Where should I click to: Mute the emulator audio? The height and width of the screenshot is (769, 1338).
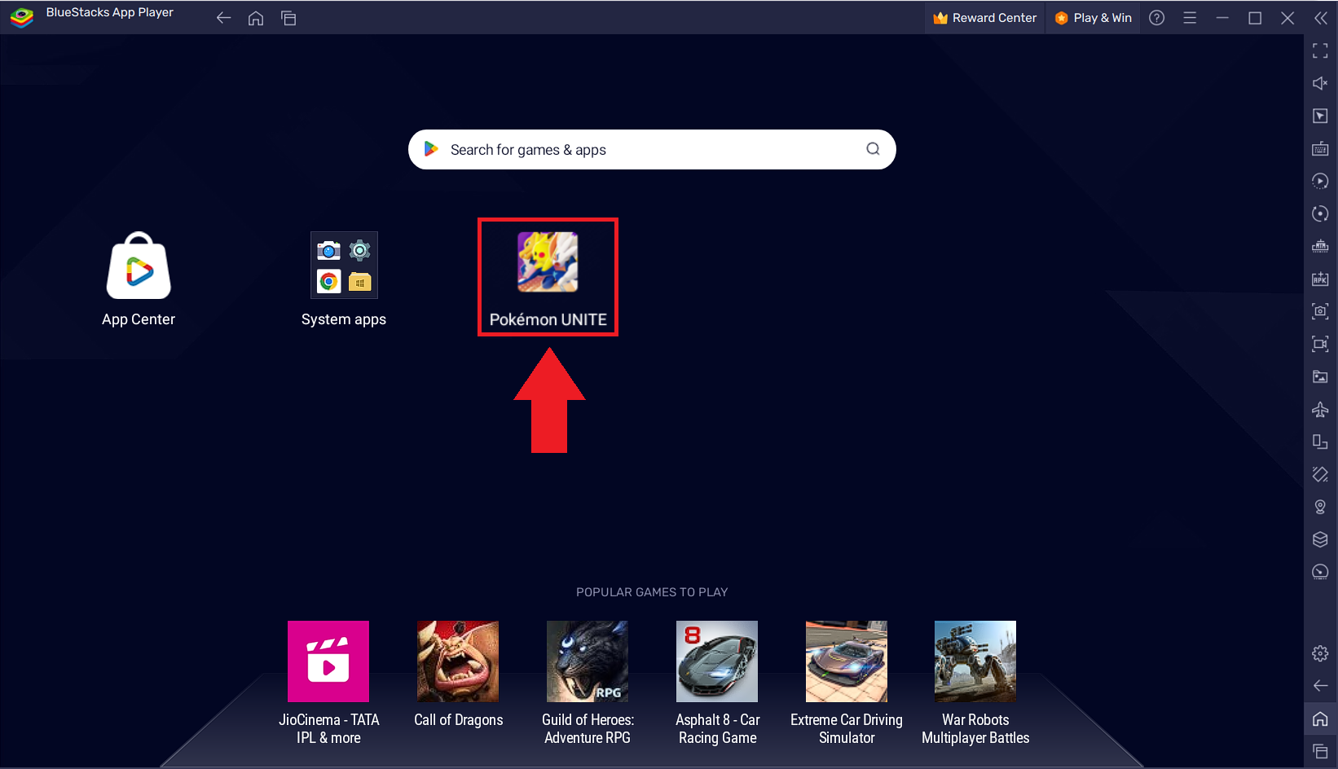(1320, 83)
